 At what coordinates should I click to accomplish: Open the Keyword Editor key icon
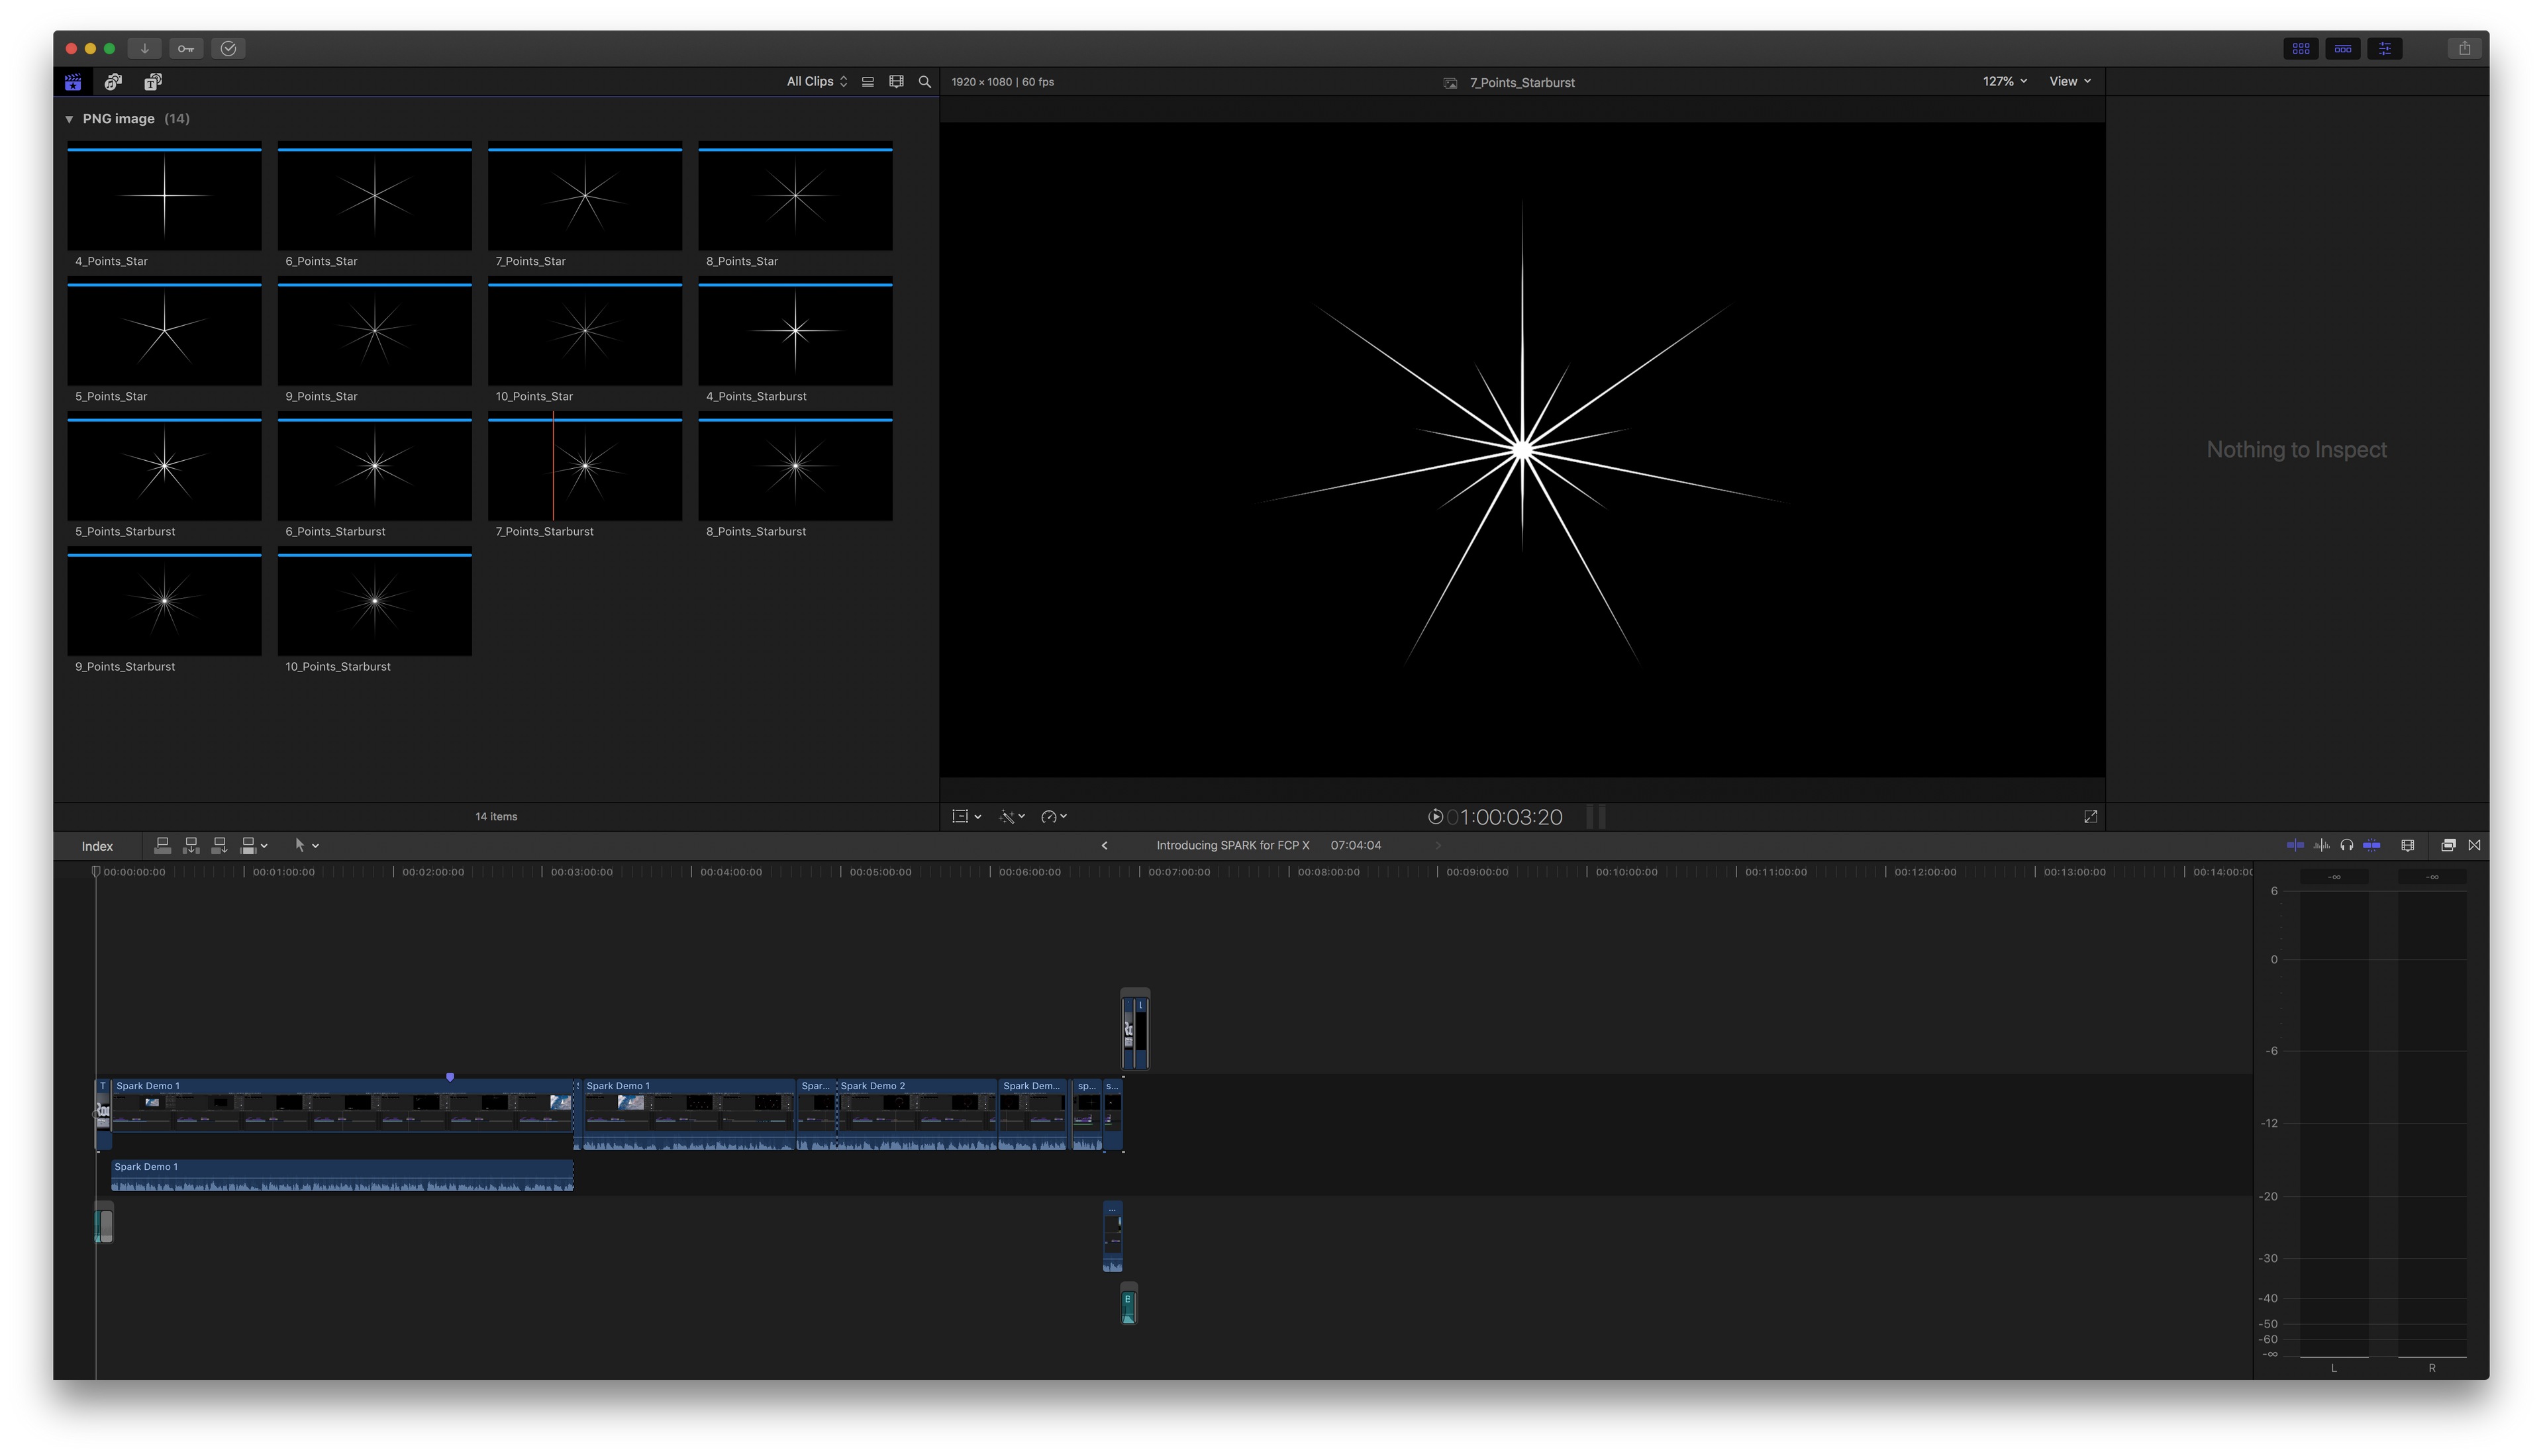point(186,48)
